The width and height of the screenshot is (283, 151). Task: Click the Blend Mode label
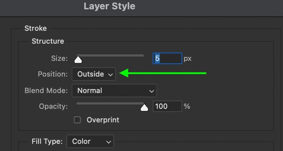pyautogui.click(x=46, y=91)
